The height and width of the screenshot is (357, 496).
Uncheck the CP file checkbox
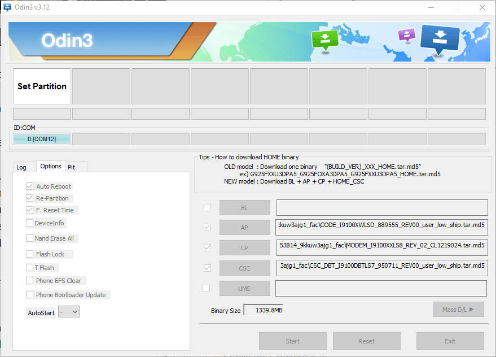[207, 248]
